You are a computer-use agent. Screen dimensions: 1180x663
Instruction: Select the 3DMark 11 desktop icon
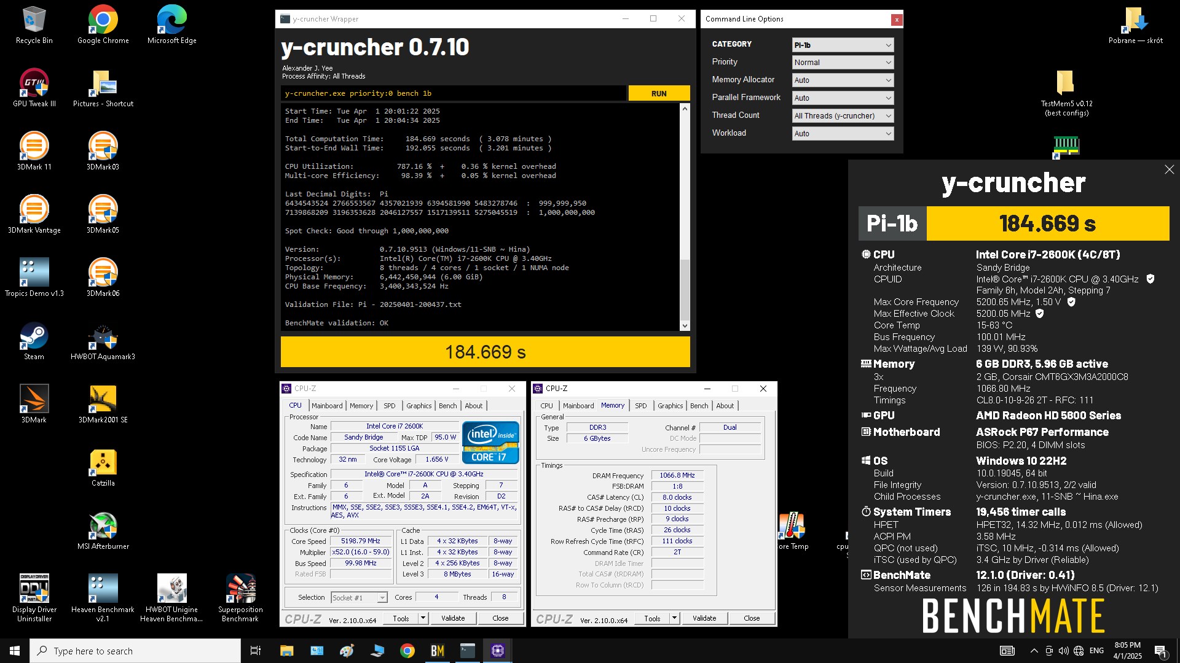pos(34,152)
